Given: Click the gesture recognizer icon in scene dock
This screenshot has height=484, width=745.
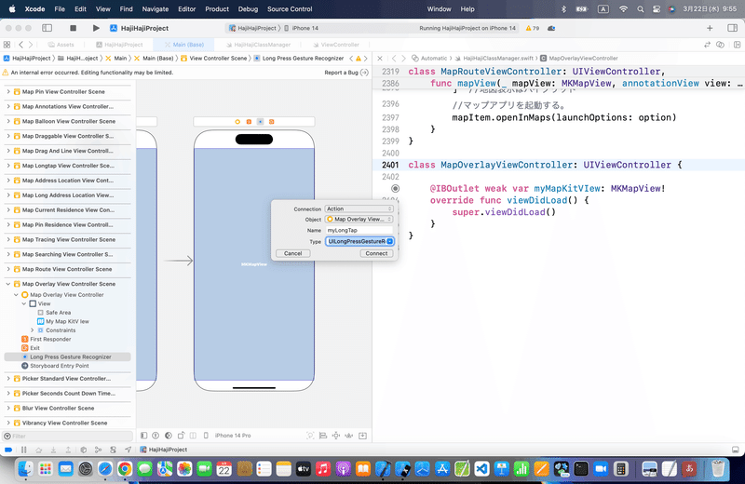Looking at the screenshot, I should [x=260, y=122].
